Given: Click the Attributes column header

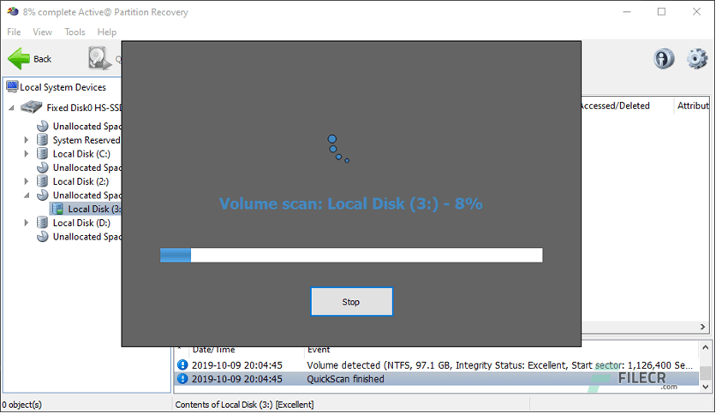Looking at the screenshot, I should click(x=693, y=106).
